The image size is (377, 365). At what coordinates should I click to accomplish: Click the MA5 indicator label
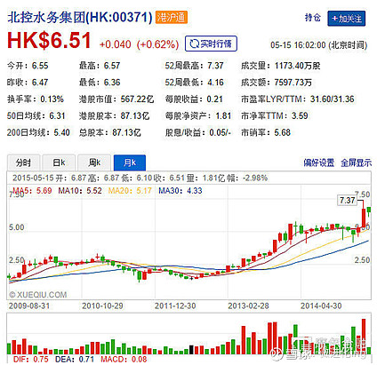point(32,191)
